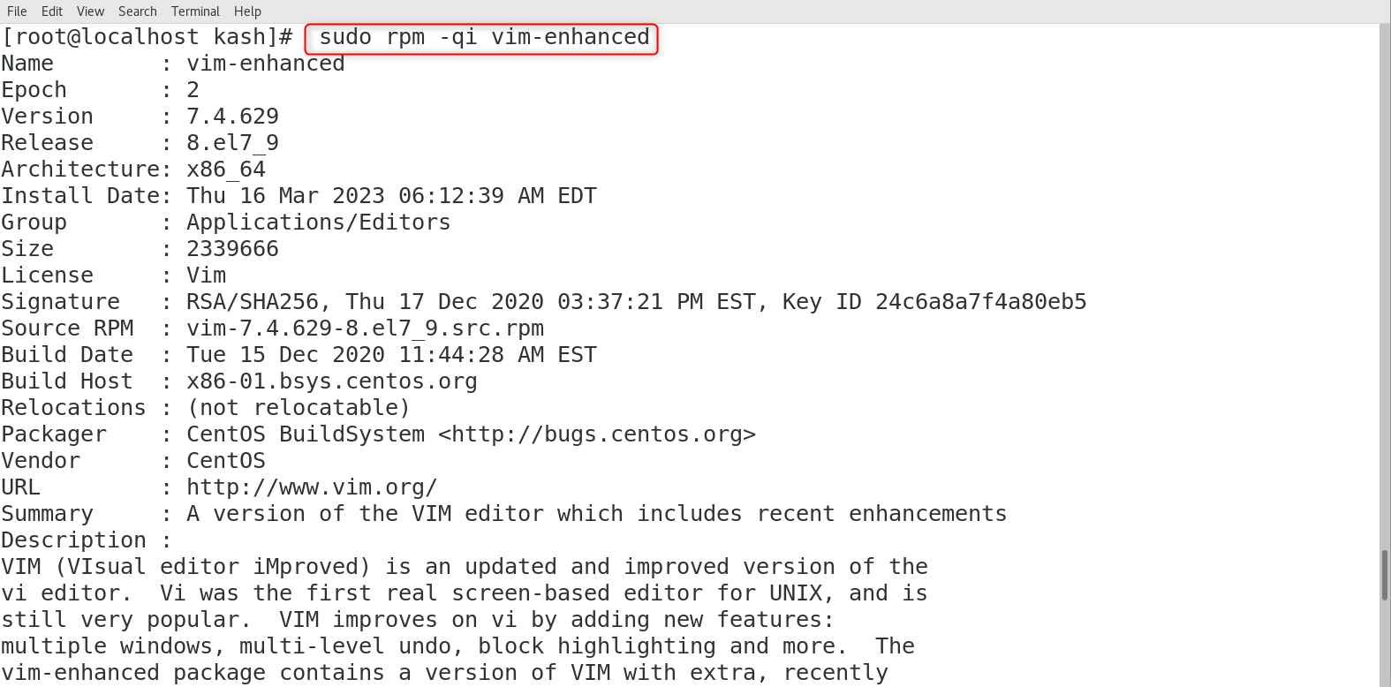The width and height of the screenshot is (1391, 687).
Task: Click the CentOS BuildSystem packager text
Action: 305,434
